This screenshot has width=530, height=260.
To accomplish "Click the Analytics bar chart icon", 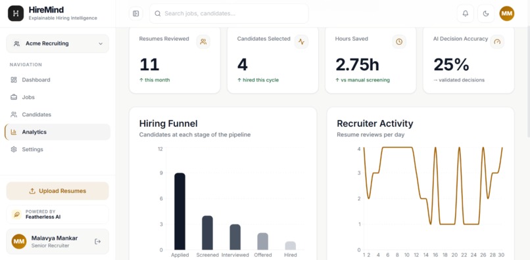I will 14,132.
